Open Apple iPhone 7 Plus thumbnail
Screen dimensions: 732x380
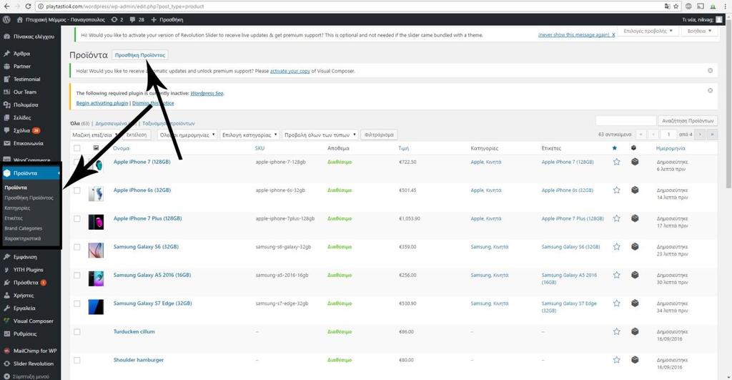[x=97, y=222]
